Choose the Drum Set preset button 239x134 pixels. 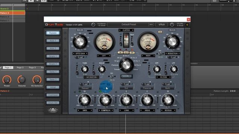[53, 103]
